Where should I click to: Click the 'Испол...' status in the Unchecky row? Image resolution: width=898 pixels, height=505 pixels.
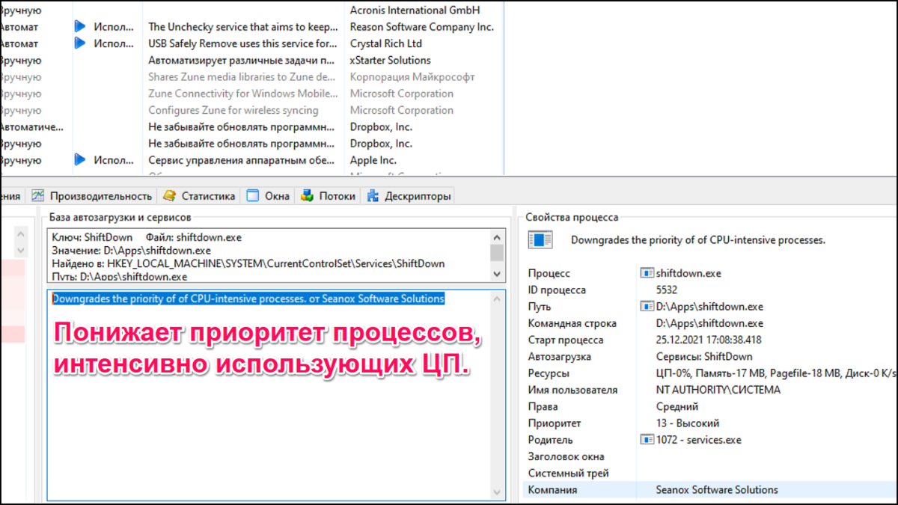[x=114, y=27]
